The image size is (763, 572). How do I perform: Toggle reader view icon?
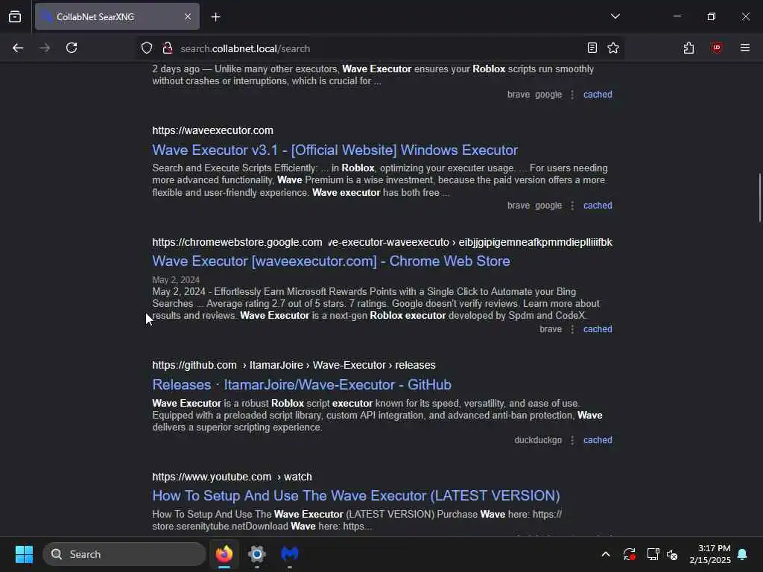592,48
